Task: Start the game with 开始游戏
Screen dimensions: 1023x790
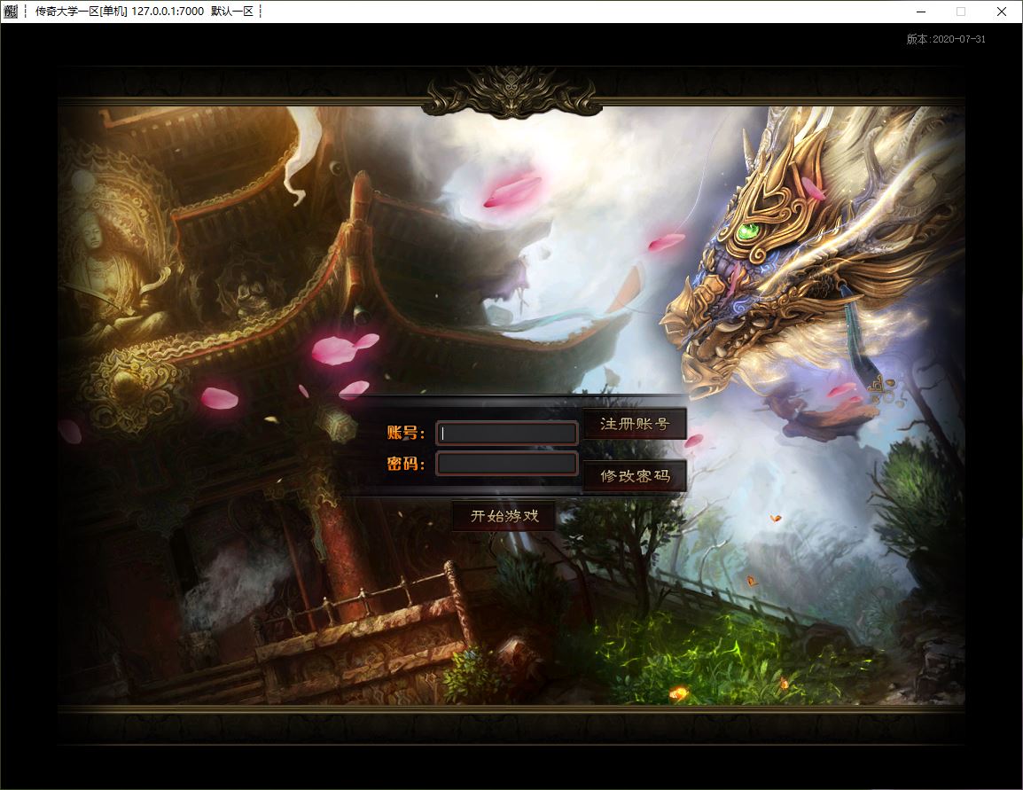Action: point(504,516)
